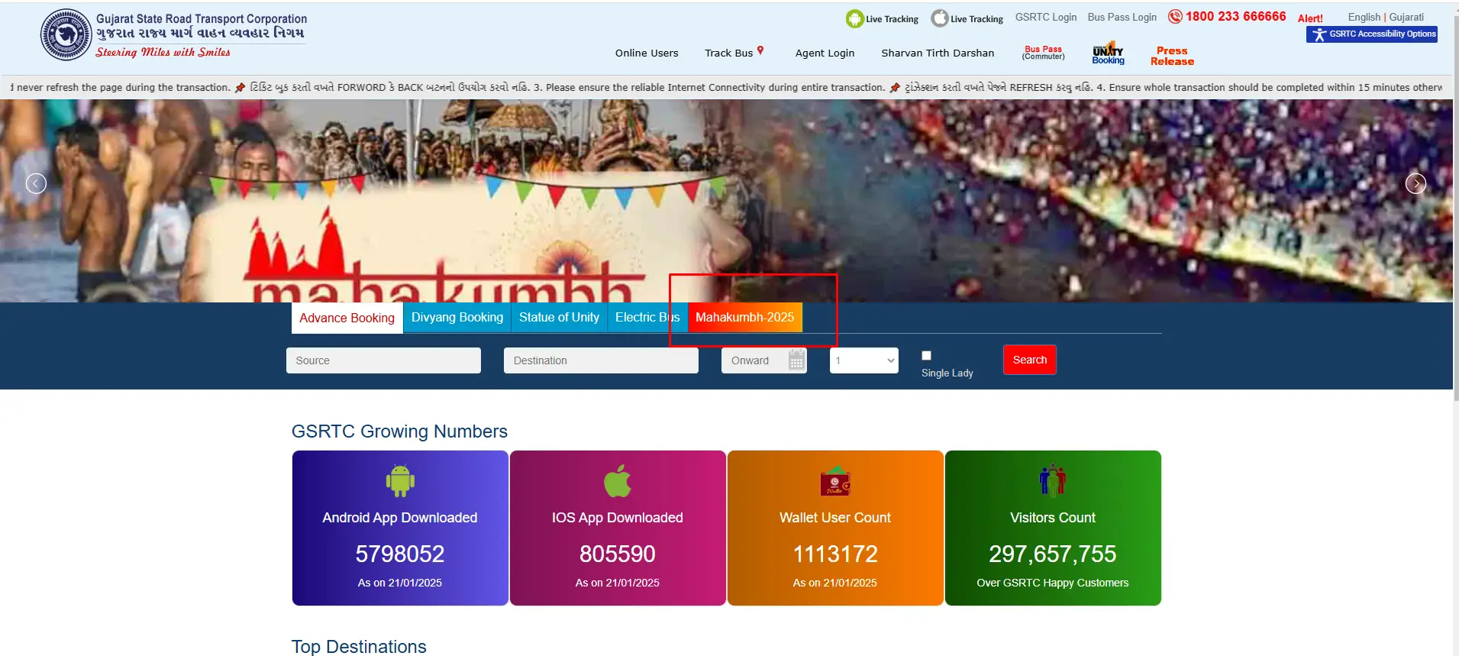Open Unity Booking logo link
This screenshot has height=656, width=1459.
1108,54
